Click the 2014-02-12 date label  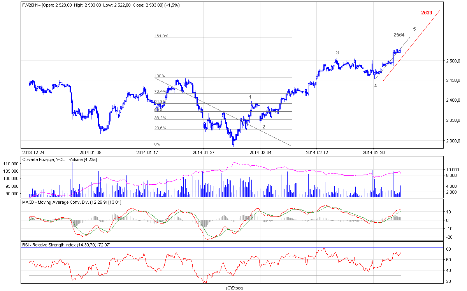coord(317,152)
